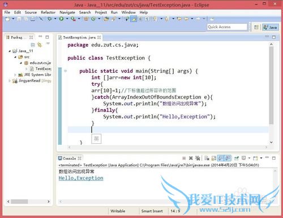The width and height of the screenshot is (283, 218).
Task: Click the Next Annotation toolbar icon
Action: [x=155, y=19]
